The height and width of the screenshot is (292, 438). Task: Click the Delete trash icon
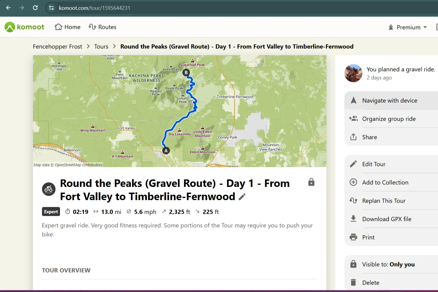tap(354, 282)
